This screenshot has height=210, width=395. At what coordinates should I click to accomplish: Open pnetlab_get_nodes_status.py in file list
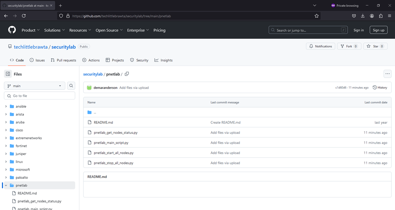(115, 133)
